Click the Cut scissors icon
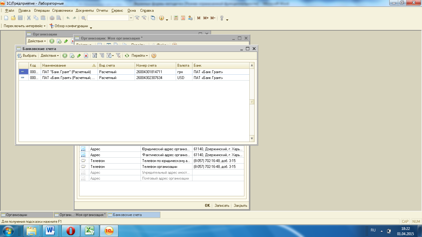This screenshot has height=237, width=422. tap(29, 18)
